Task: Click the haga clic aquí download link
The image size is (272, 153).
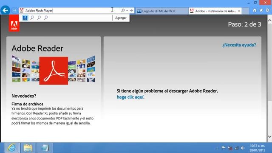Action: [x=130, y=97]
